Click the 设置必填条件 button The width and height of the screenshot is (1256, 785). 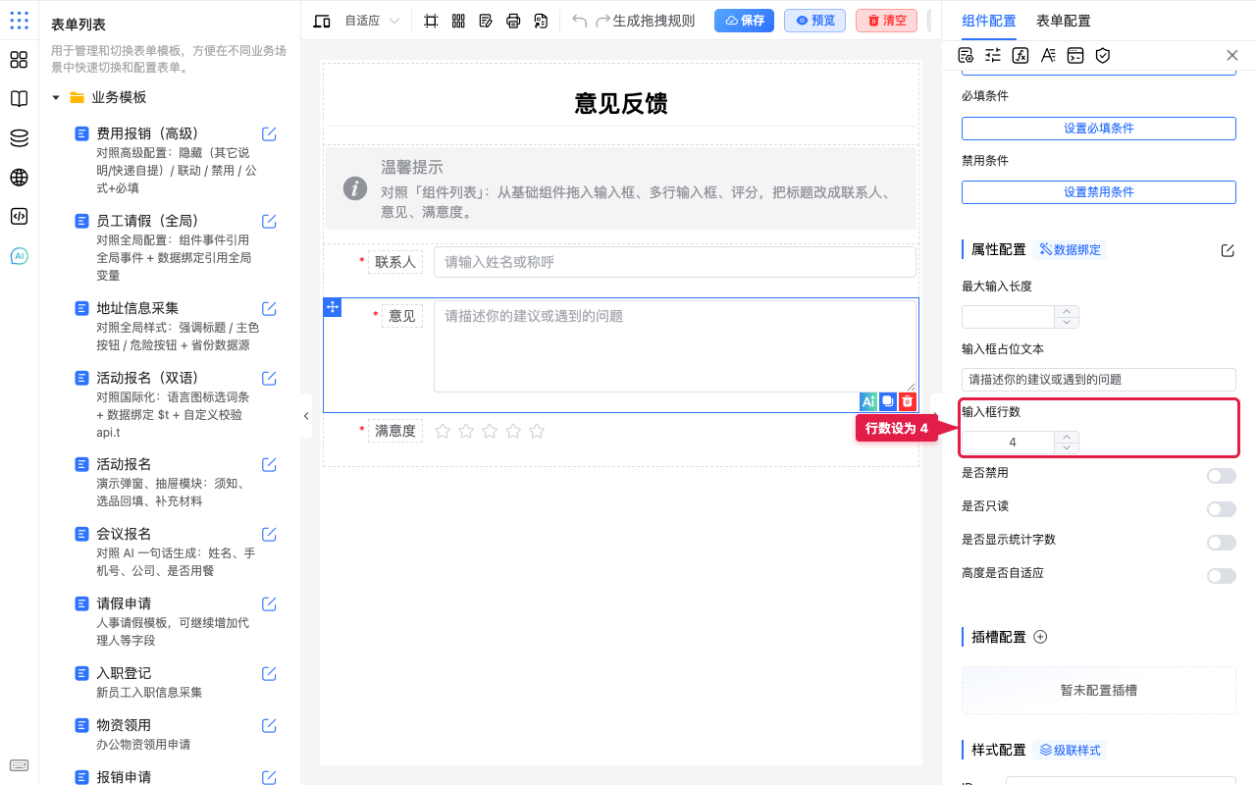pyautogui.click(x=1099, y=129)
